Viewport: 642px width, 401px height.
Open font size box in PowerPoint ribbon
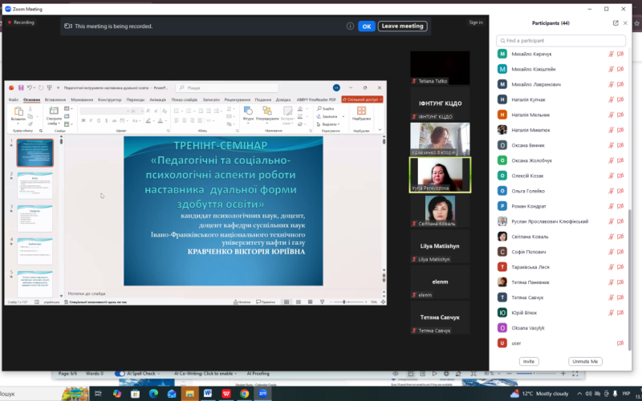click(136, 111)
